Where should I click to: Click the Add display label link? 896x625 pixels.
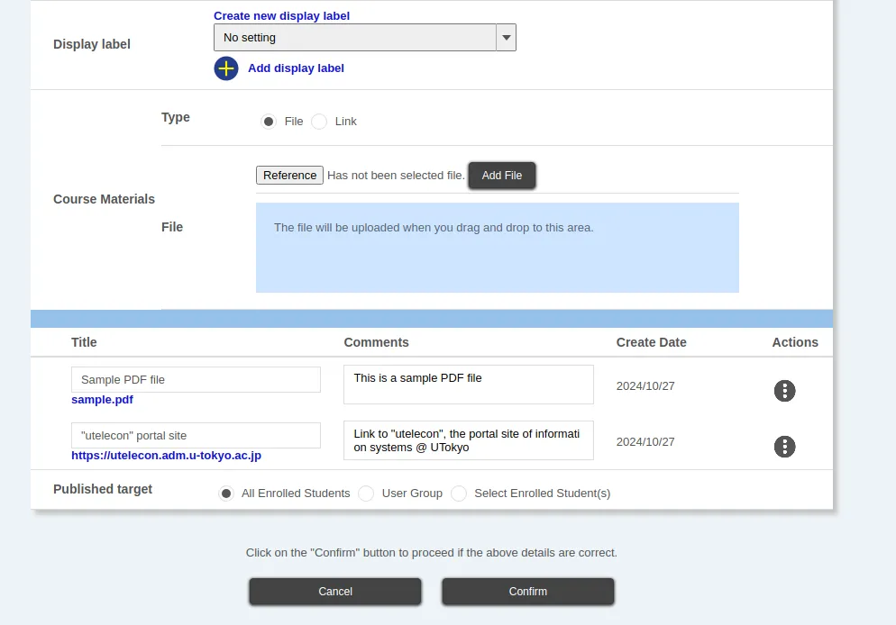296,68
